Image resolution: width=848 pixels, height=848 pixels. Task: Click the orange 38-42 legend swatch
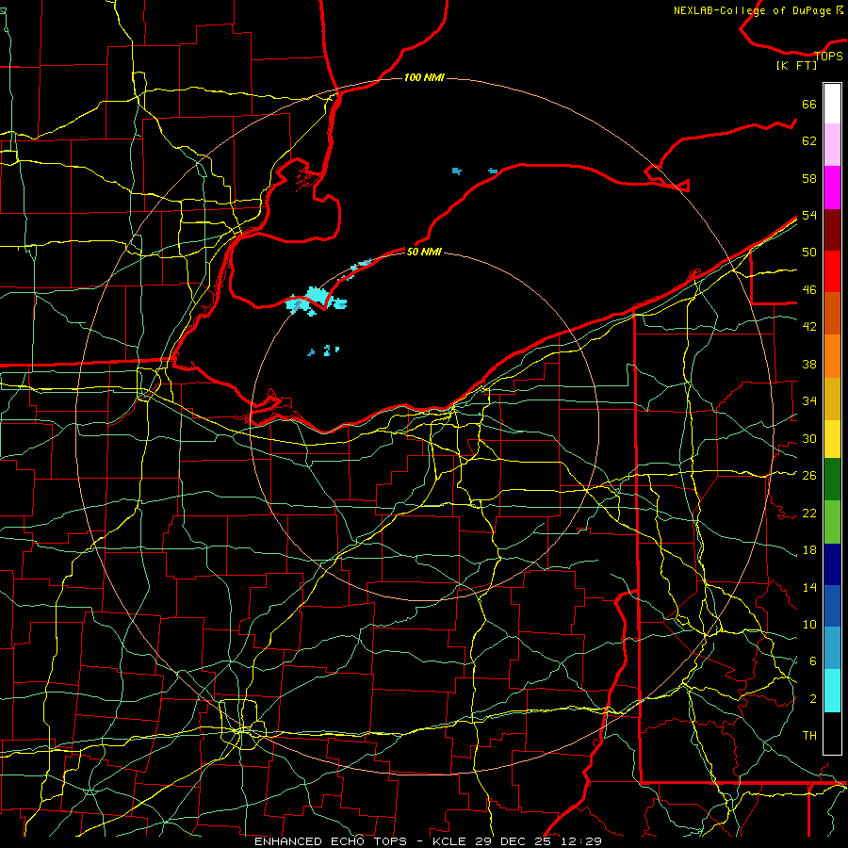(832, 356)
